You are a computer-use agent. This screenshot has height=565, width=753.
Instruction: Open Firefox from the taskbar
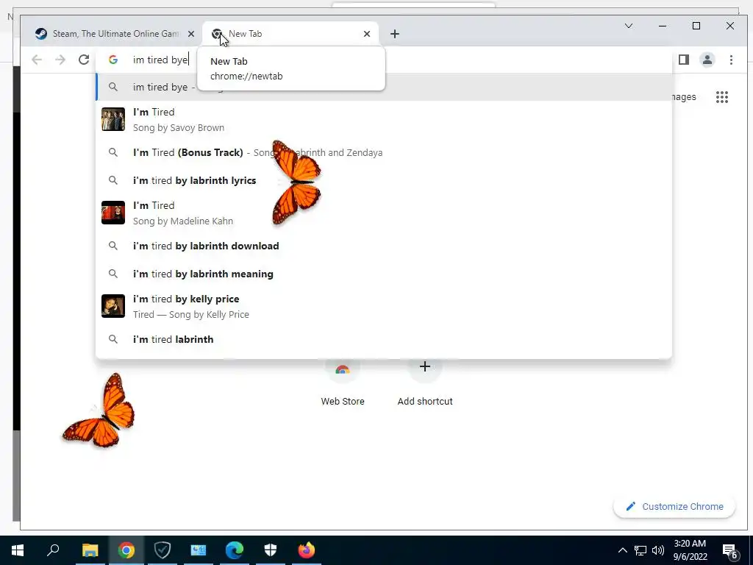[307, 550]
